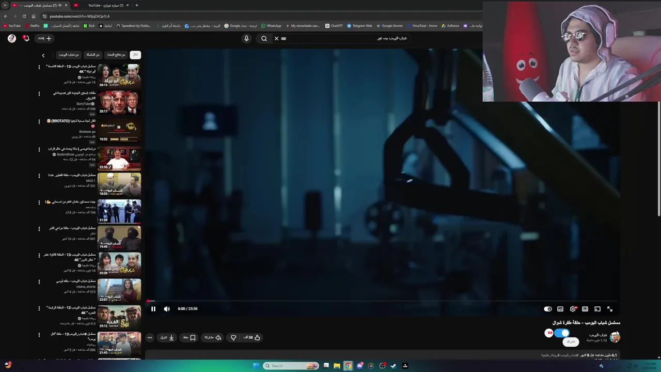Save the video with the bookmark (حفظ) button
661x372 pixels.
click(x=190, y=337)
